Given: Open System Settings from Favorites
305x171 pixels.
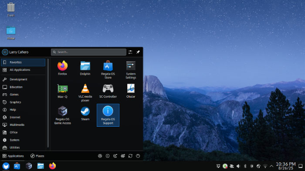Looking at the screenshot, I should 131,70.
